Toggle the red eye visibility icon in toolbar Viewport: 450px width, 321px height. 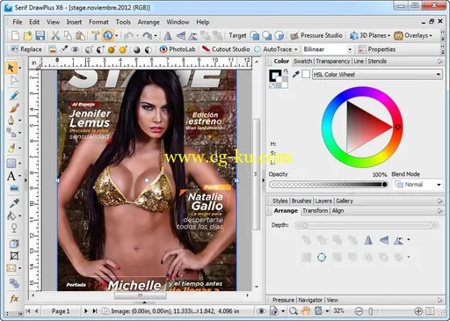coord(75,49)
